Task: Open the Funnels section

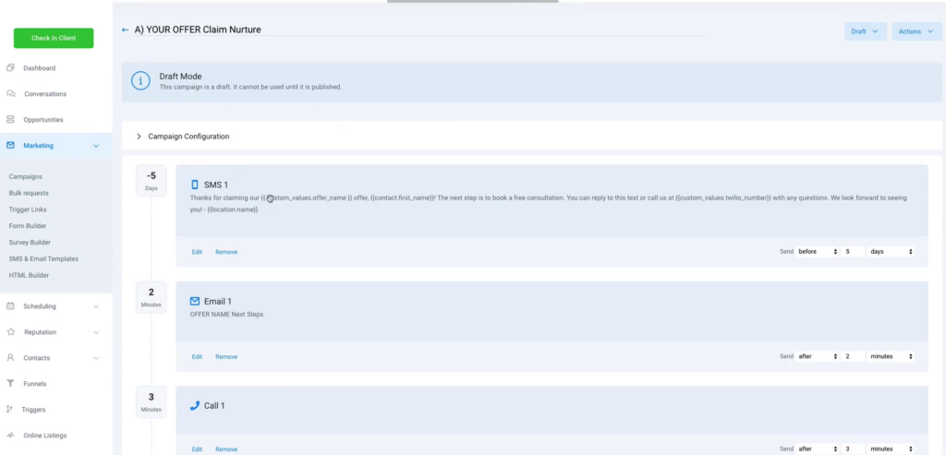Action: [34, 384]
